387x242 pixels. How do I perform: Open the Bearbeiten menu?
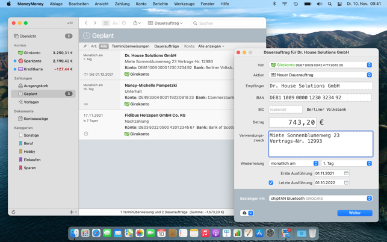(x=78, y=4)
